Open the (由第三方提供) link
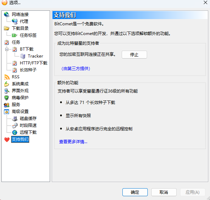This screenshot has height=200, width=210. click(x=76, y=69)
